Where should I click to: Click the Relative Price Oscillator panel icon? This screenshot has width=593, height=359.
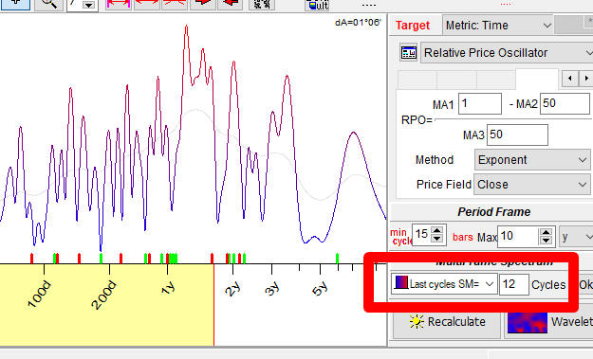[408, 52]
